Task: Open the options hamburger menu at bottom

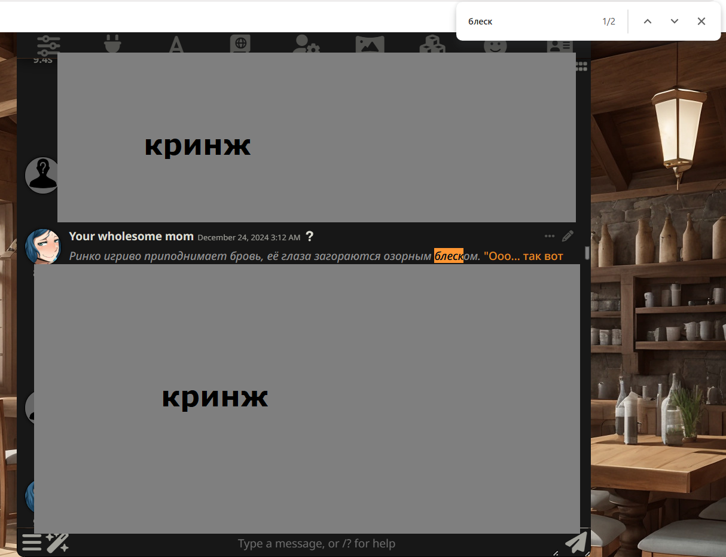Action: pos(32,542)
